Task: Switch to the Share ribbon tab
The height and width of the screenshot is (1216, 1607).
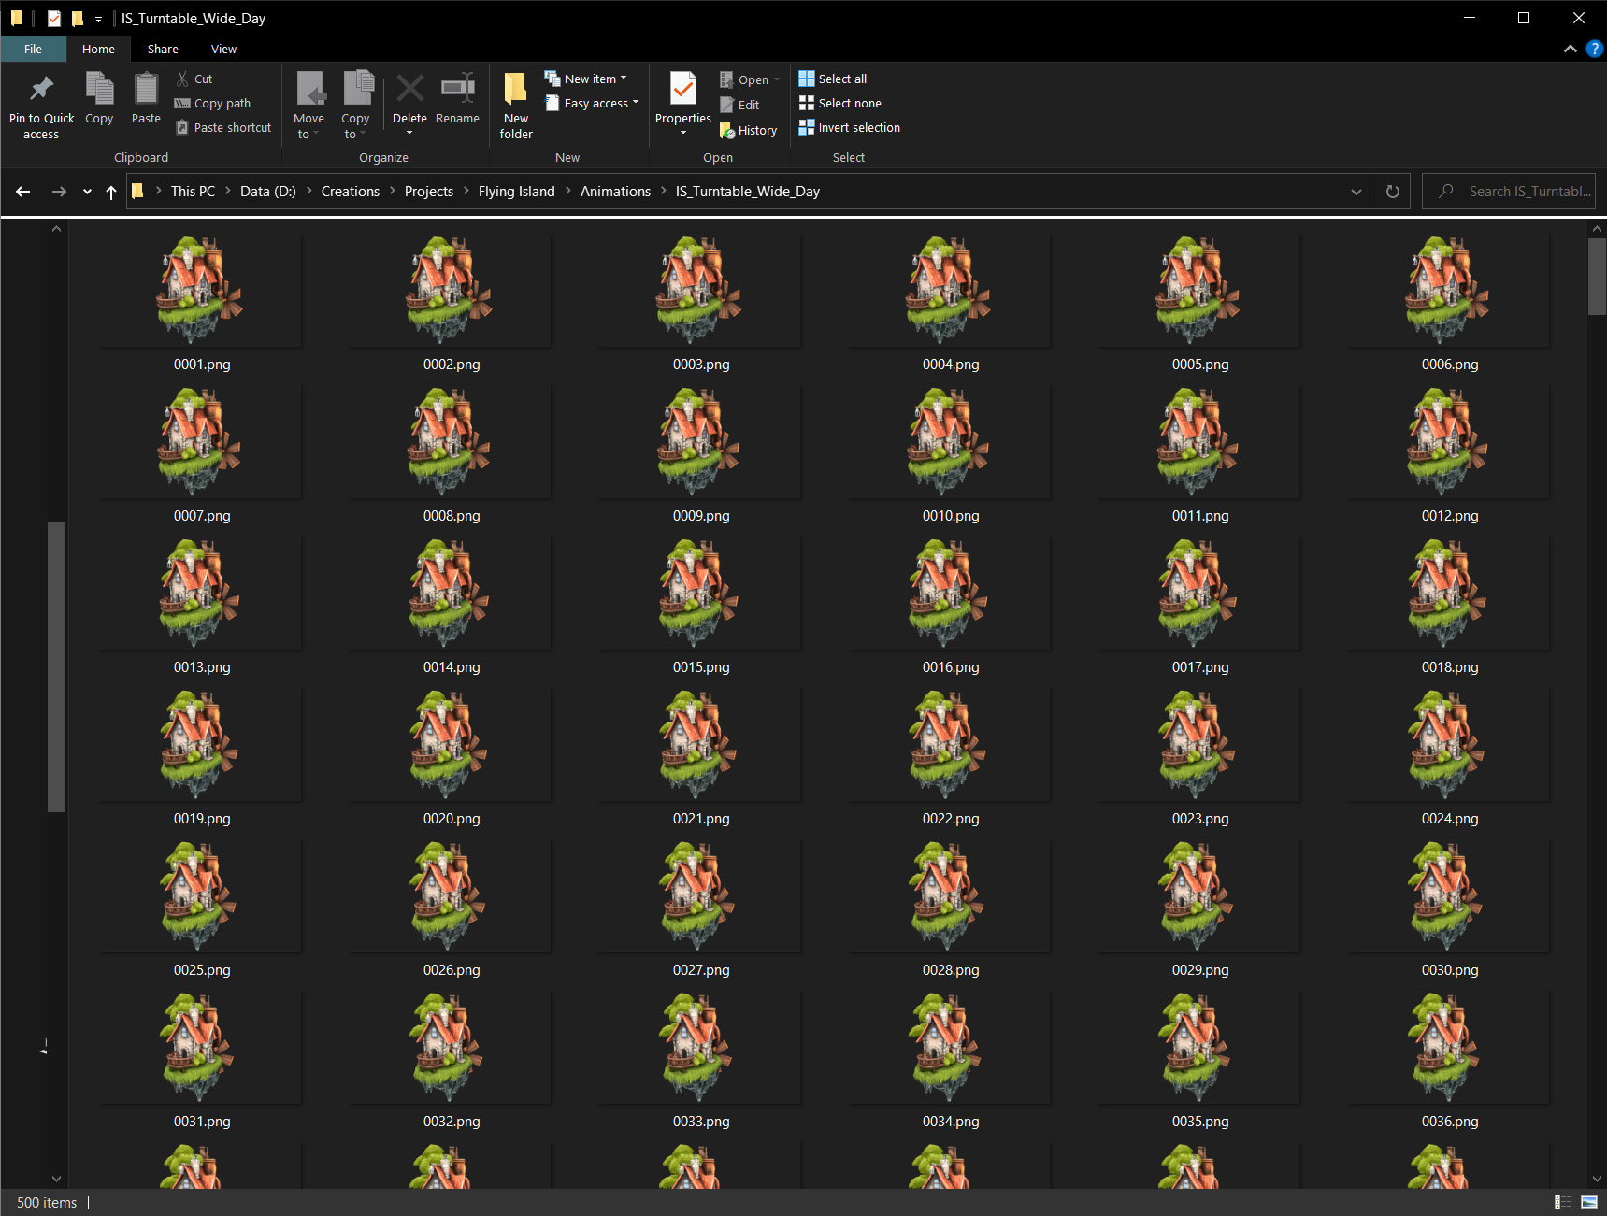Action: (x=163, y=49)
